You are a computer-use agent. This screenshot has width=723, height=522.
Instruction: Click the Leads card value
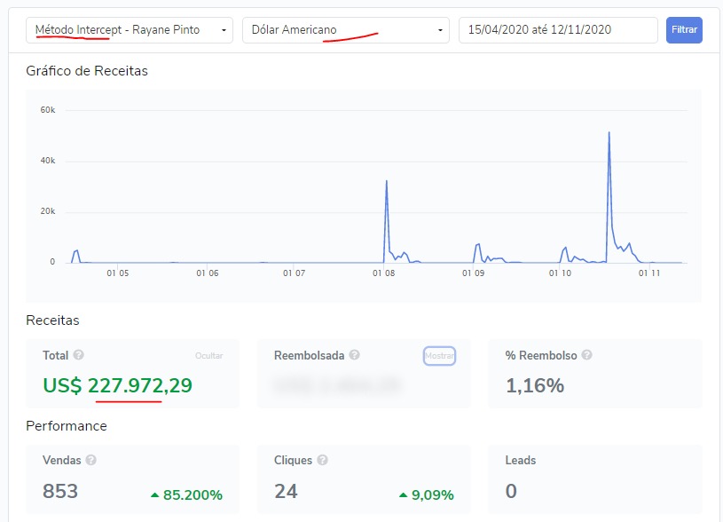tap(511, 491)
